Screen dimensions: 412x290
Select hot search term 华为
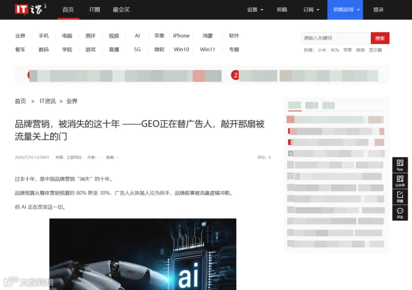click(335, 50)
